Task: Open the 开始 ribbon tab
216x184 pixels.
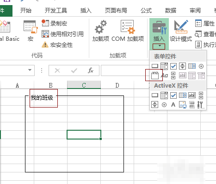Action: (x=26, y=11)
